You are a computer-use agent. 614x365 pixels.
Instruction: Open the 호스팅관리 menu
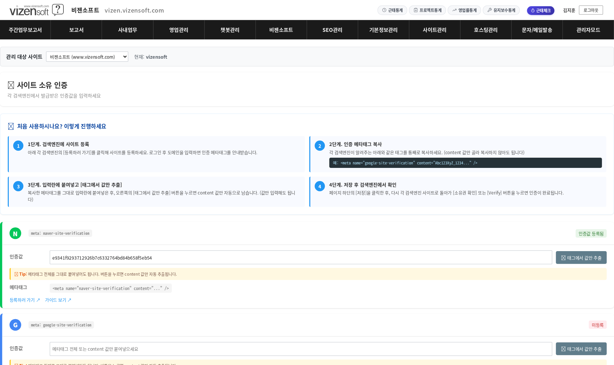[486, 30]
